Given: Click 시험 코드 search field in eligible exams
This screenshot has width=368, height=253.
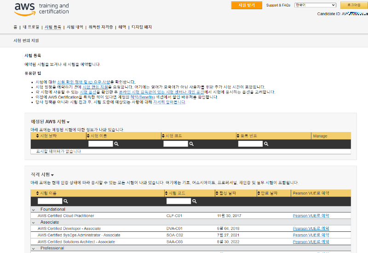Looking at the screenshot, I should click(x=178, y=201).
